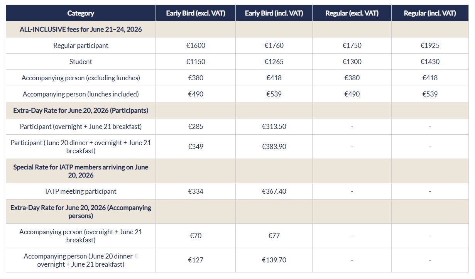The height and width of the screenshot is (279, 475).
Task: Click the €1600 early bird price cell
Action: [x=196, y=46]
